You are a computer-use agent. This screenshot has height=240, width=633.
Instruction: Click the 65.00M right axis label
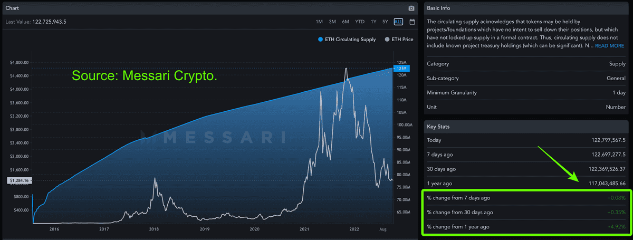402,212
